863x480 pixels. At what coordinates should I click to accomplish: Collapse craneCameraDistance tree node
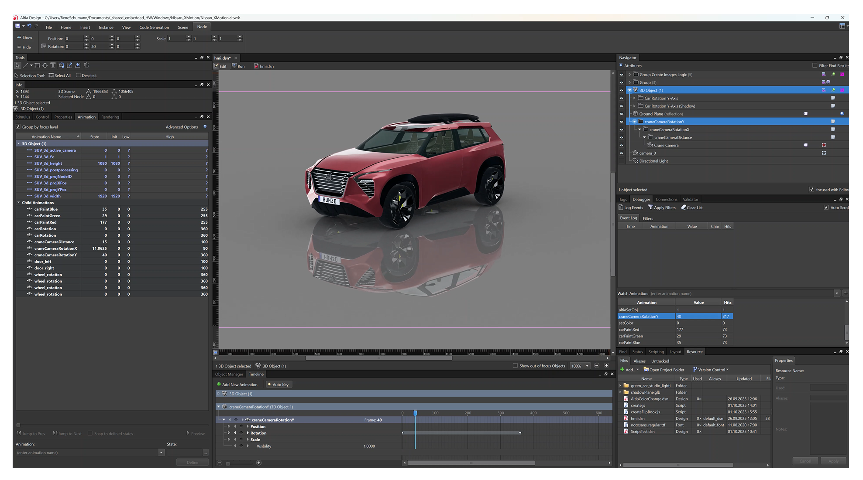pyautogui.click(x=644, y=137)
